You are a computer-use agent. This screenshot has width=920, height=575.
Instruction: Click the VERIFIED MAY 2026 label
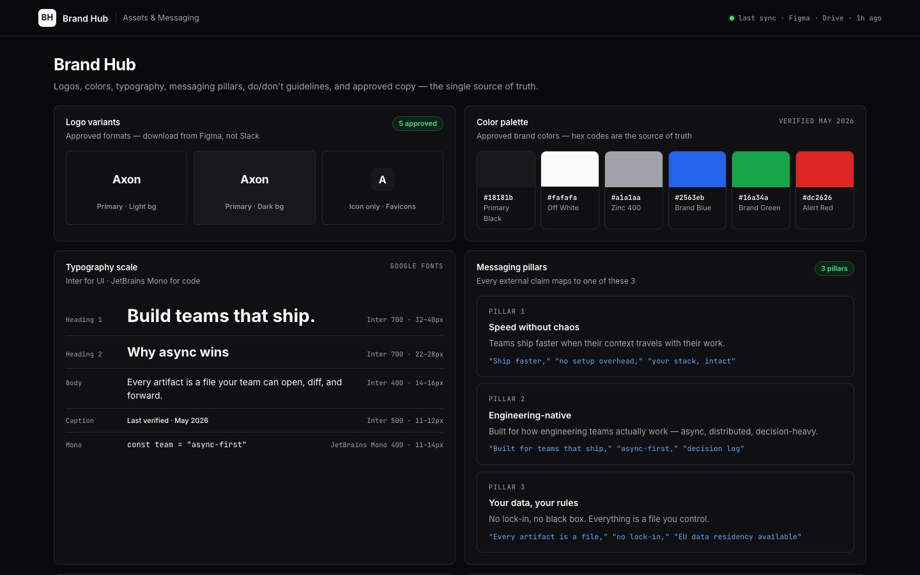(x=816, y=121)
